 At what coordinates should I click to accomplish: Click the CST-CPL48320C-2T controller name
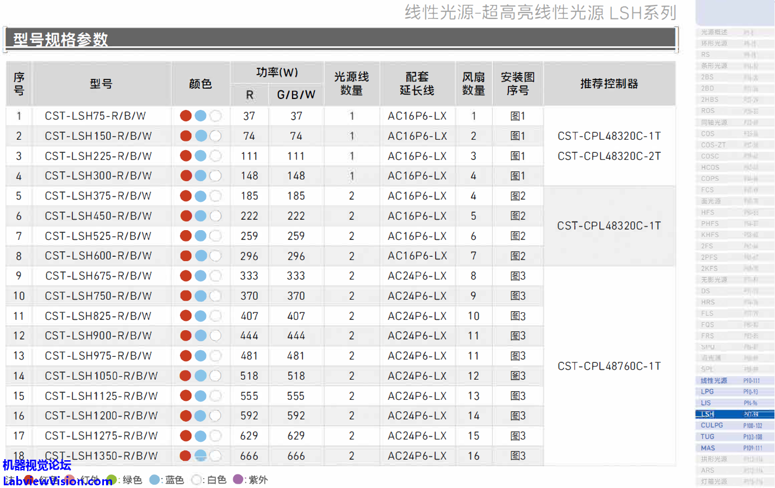(609, 156)
